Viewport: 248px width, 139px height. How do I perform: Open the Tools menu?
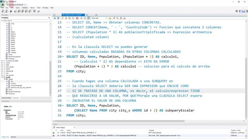pyautogui.click(x=39, y=8)
